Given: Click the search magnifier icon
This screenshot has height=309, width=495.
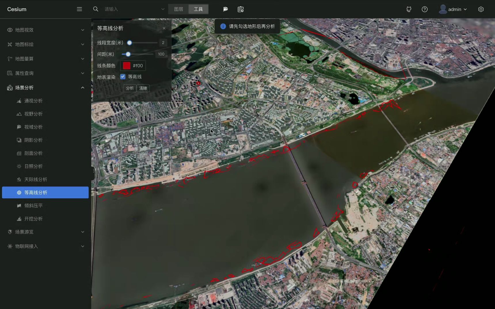Looking at the screenshot, I should (x=96, y=9).
